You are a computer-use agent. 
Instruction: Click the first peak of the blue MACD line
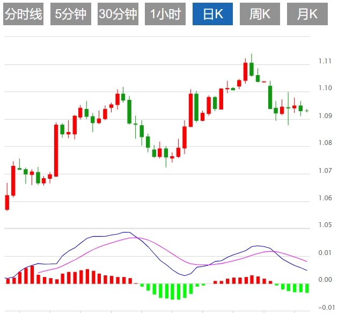126,232
